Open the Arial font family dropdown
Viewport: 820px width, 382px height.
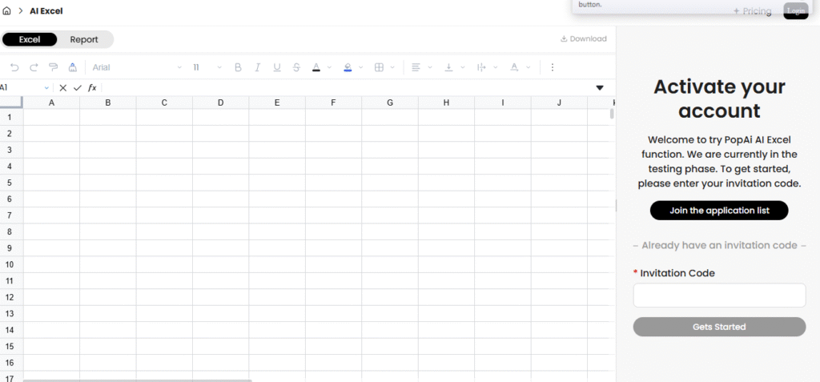coord(136,67)
